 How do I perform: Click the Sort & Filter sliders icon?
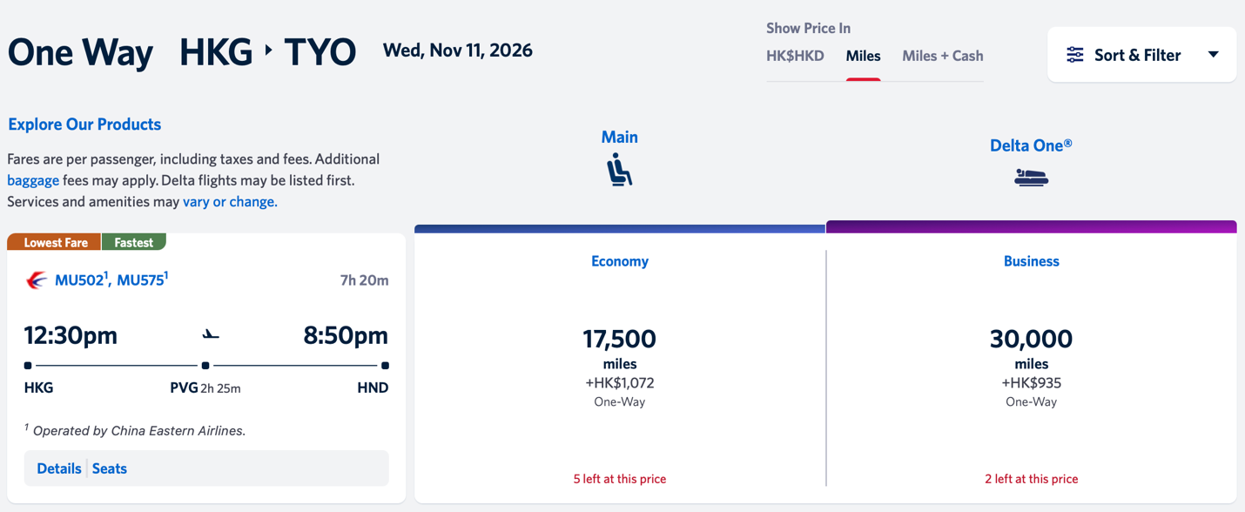[1073, 54]
